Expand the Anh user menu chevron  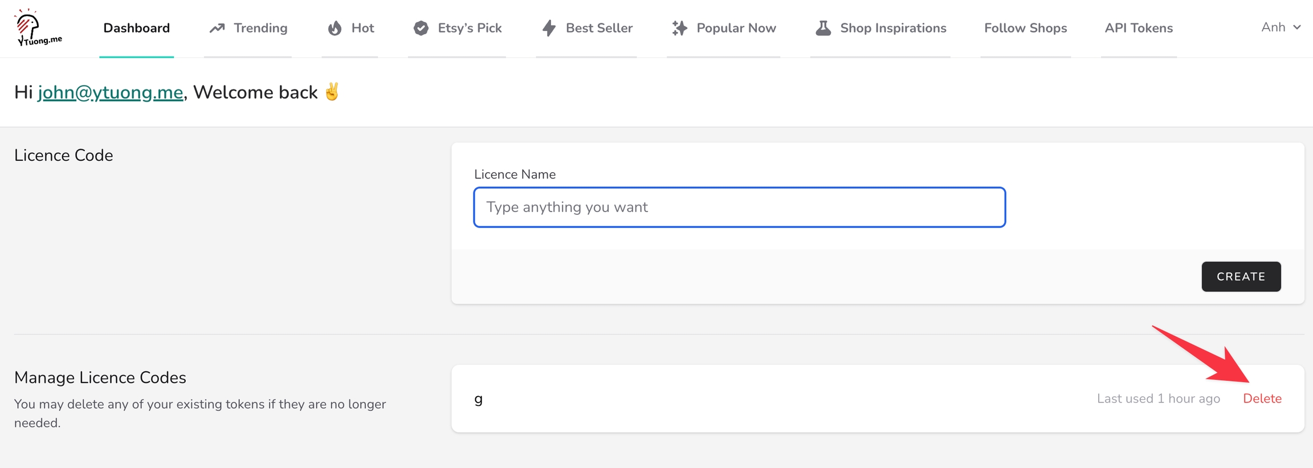pos(1297,27)
